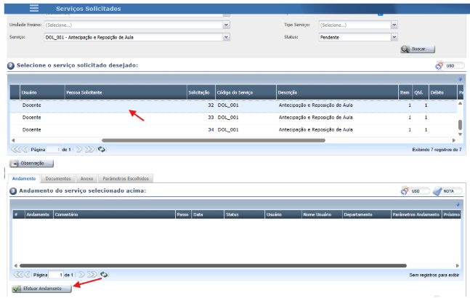This screenshot has width=470, height=298.
Task: Open the hamburger menu icon
Action: click(x=34, y=8)
